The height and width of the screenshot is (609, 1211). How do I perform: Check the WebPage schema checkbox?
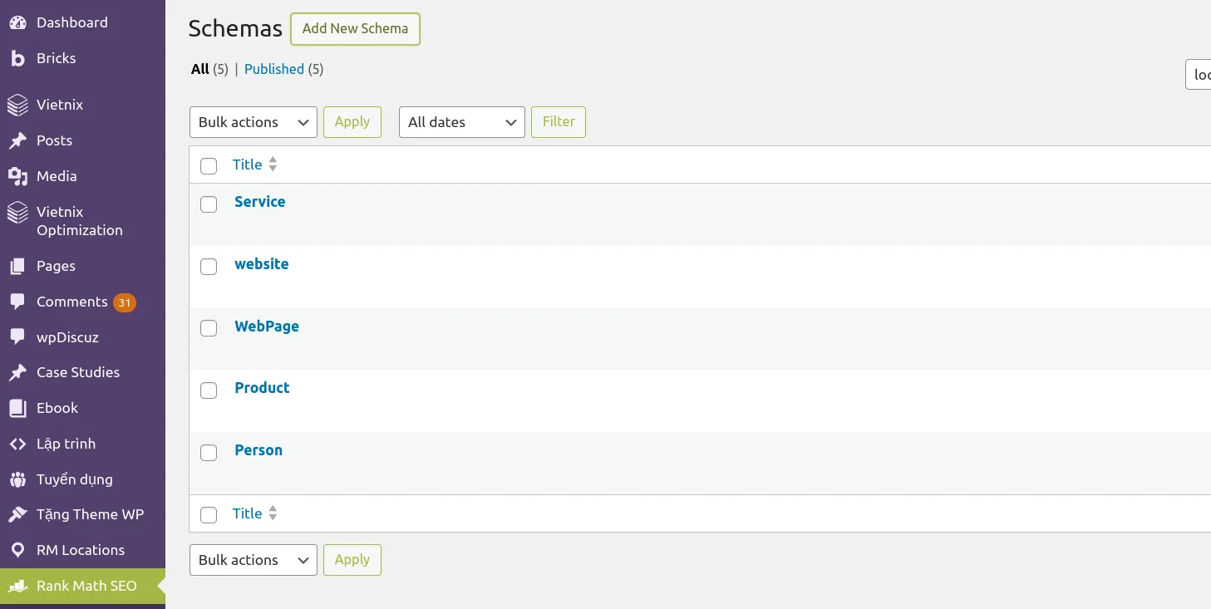(x=209, y=328)
